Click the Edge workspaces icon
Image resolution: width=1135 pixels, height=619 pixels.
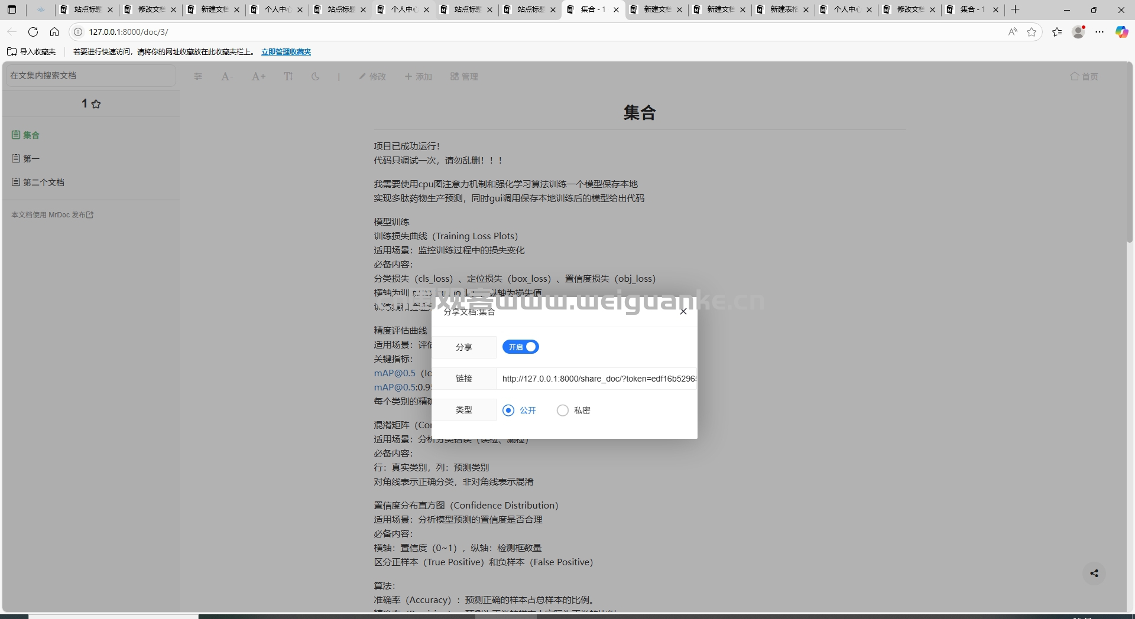point(41,9)
